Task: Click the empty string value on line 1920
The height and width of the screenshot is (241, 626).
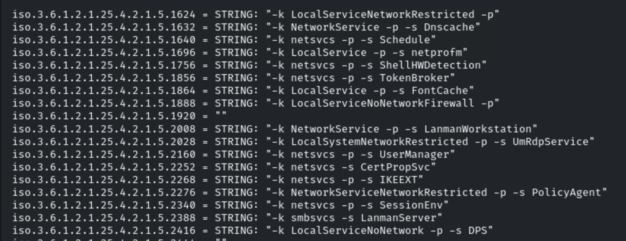Action: [221, 116]
